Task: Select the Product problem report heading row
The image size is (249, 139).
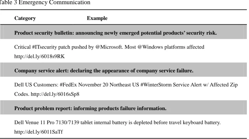Action: (123, 108)
